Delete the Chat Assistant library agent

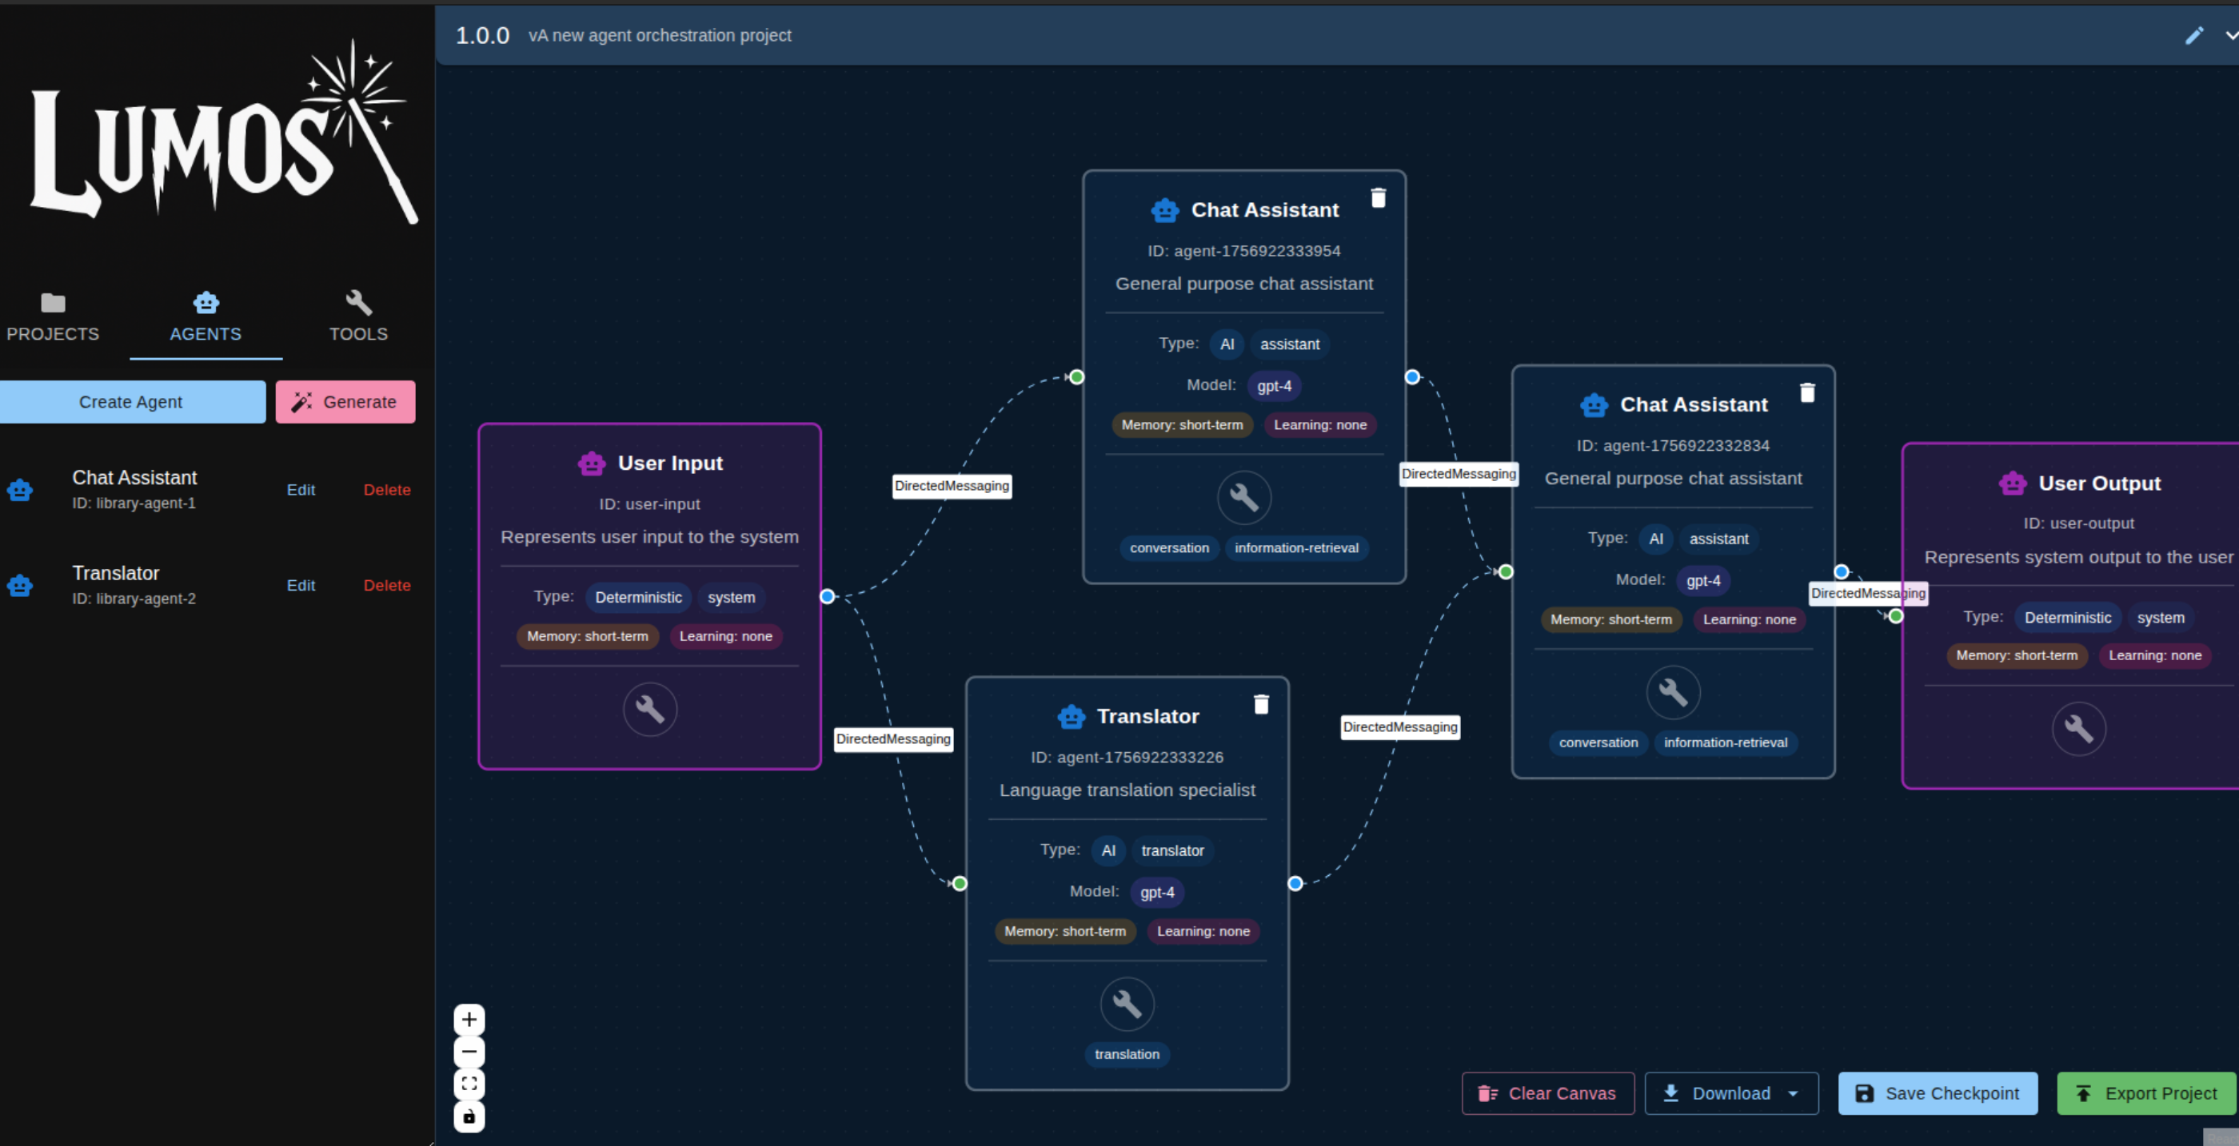click(387, 489)
